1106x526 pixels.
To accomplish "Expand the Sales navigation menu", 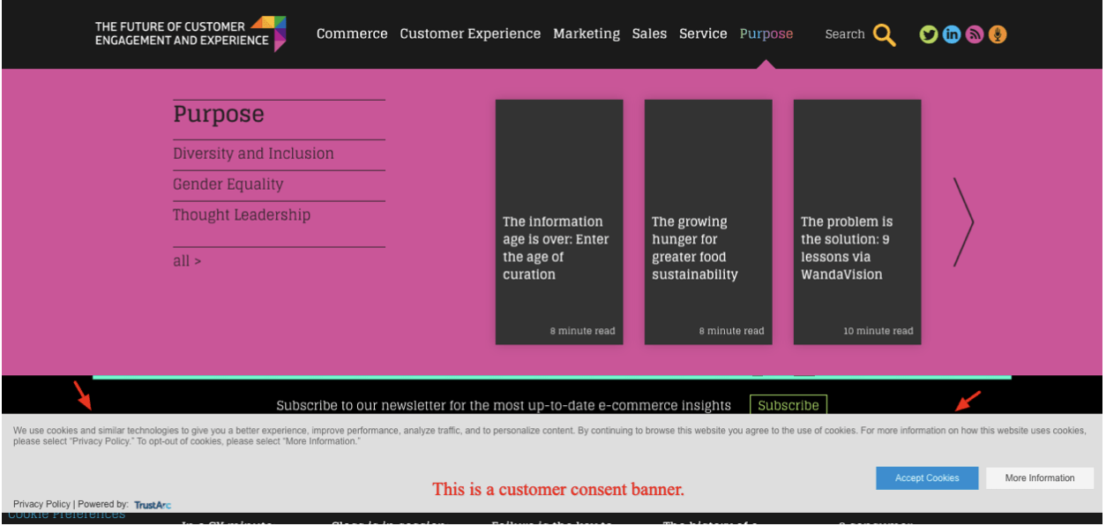I will click(649, 34).
